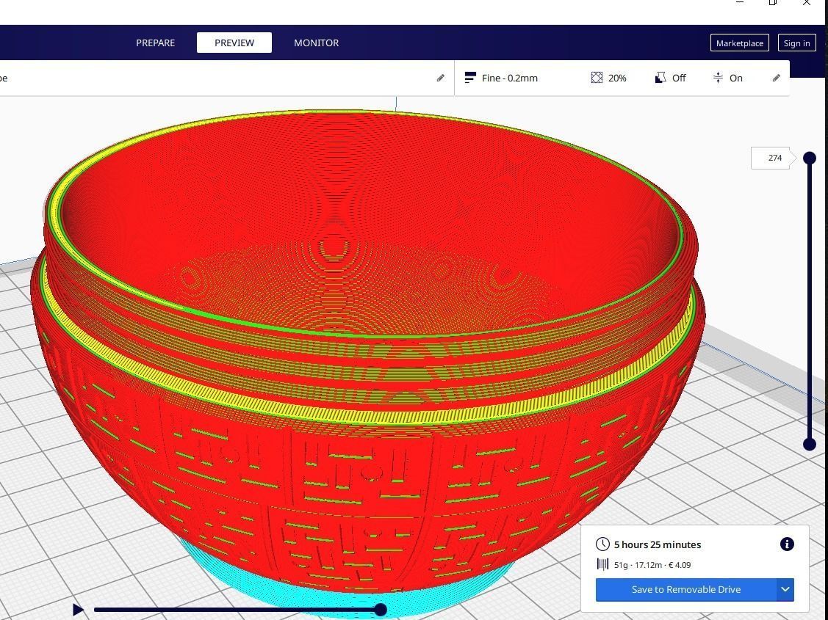The width and height of the screenshot is (828, 620).
Task: Click the 20% infill value
Action: (617, 78)
